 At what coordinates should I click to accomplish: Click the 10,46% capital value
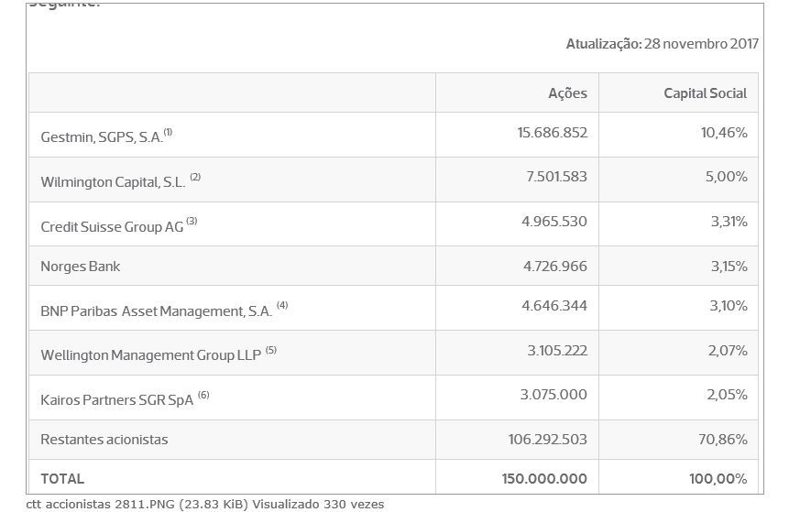point(723,133)
